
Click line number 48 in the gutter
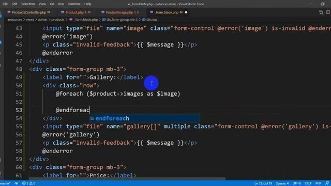pos(19,69)
